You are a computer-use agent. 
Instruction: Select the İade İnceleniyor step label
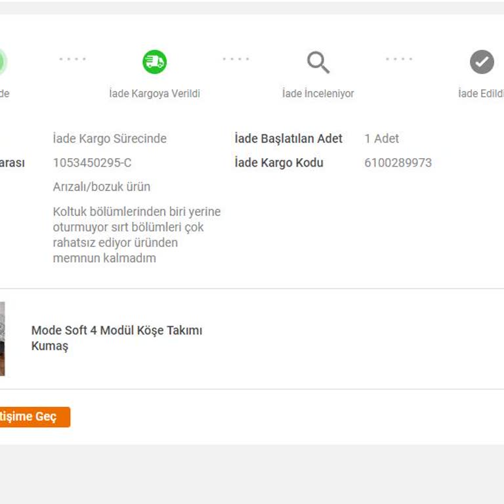pyautogui.click(x=318, y=94)
